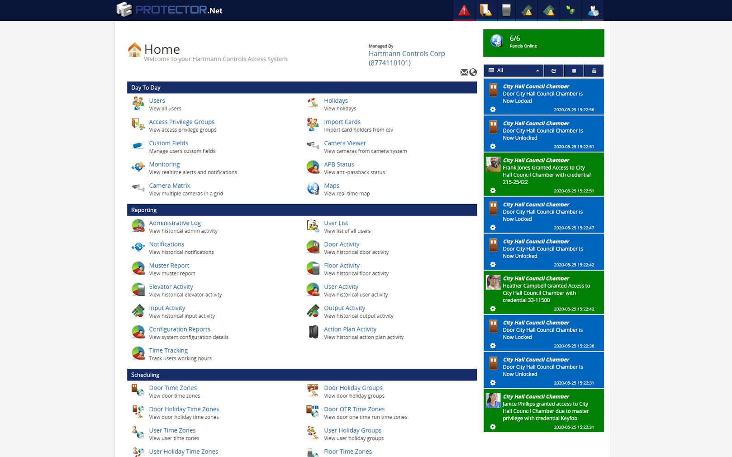The image size is (732, 457).
Task: Open the Users link
Action: (x=157, y=100)
